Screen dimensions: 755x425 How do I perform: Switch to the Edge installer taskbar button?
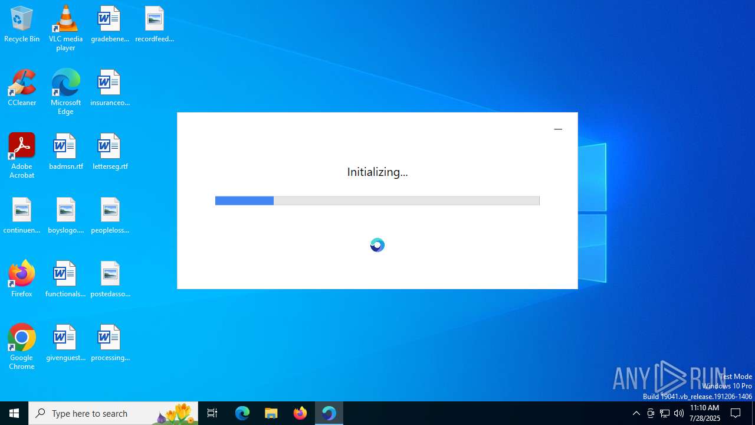click(x=329, y=413)
